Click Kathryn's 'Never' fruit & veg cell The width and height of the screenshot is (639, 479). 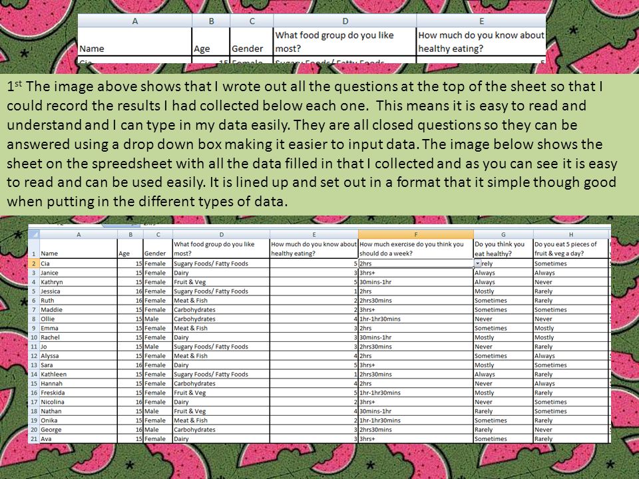click(571, 282)
